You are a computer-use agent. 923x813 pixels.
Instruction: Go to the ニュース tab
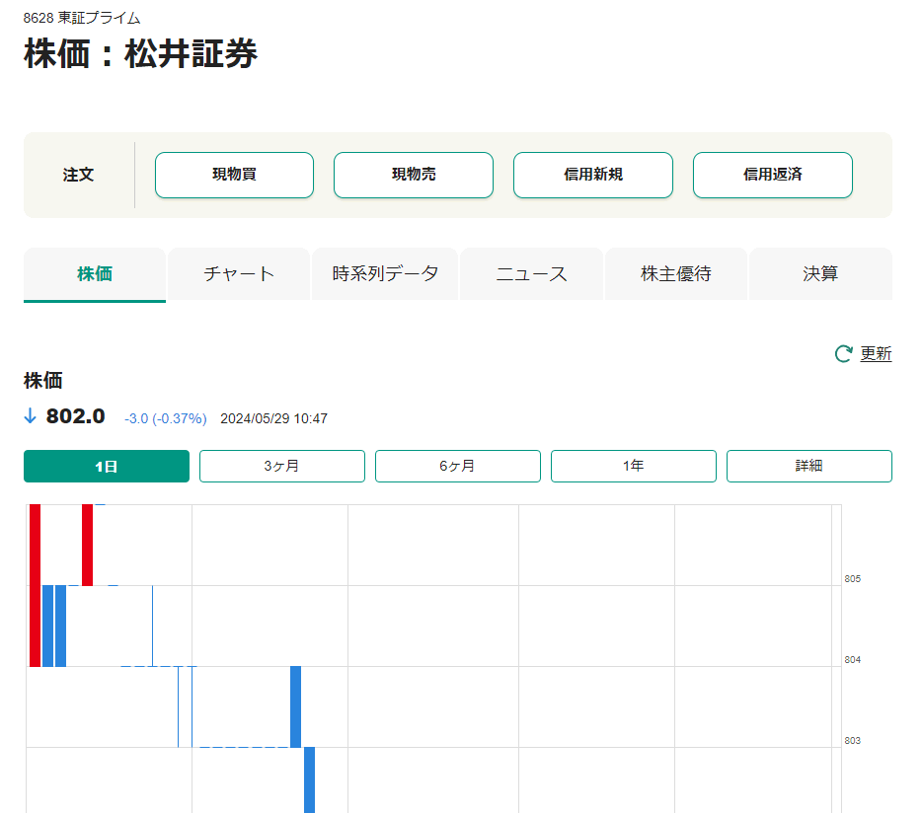(x=531, y=274)
